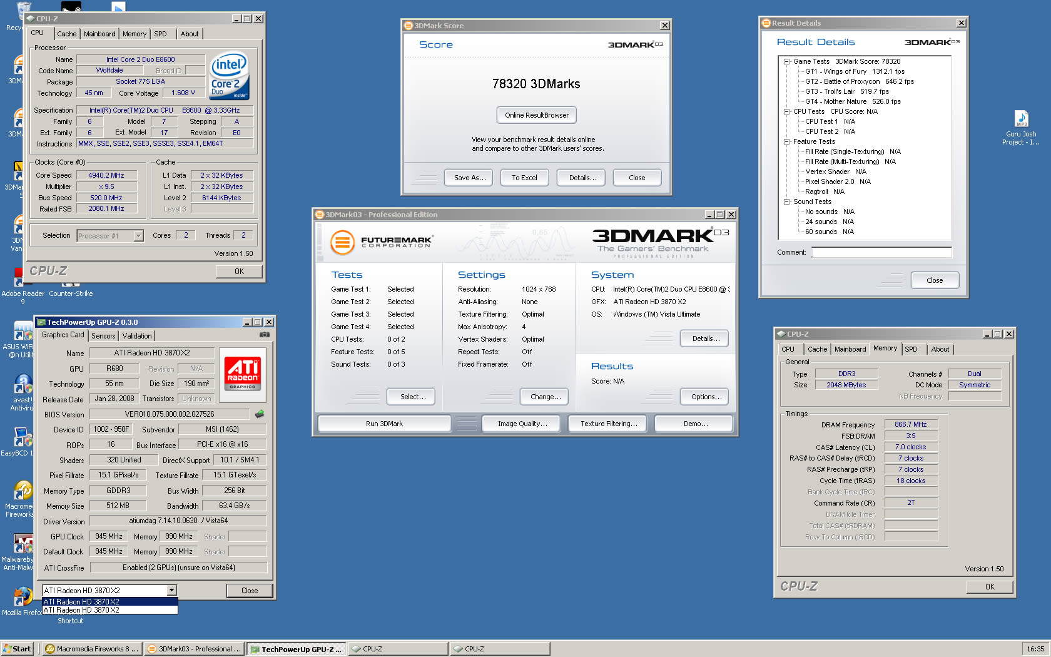1051x657 pixels.
Task: Select the Malwarebytes Anti-Malware desktop icon
Action: tap(18, 553)
